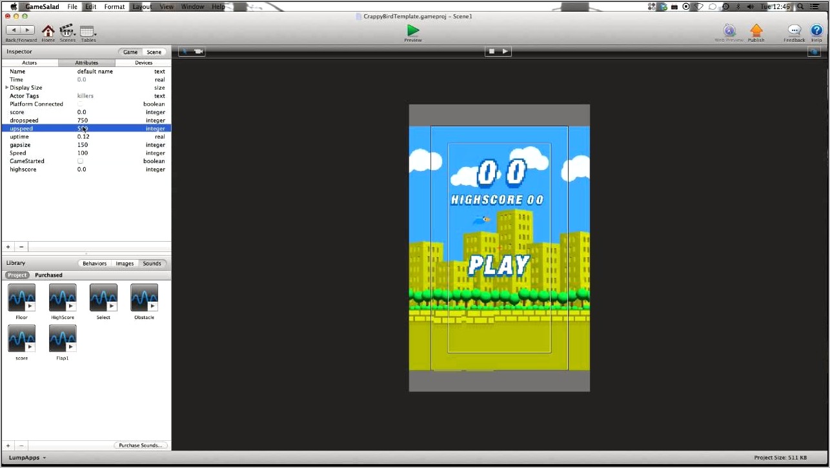Select the bird actor in scene
This screenshot has height=468, width=830.
(481, 220)
